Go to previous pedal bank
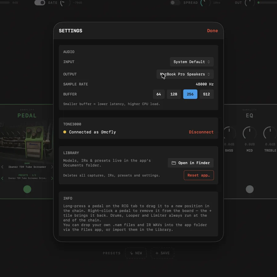Viewport: 277px width, 277px height. (x=2, y=167)
